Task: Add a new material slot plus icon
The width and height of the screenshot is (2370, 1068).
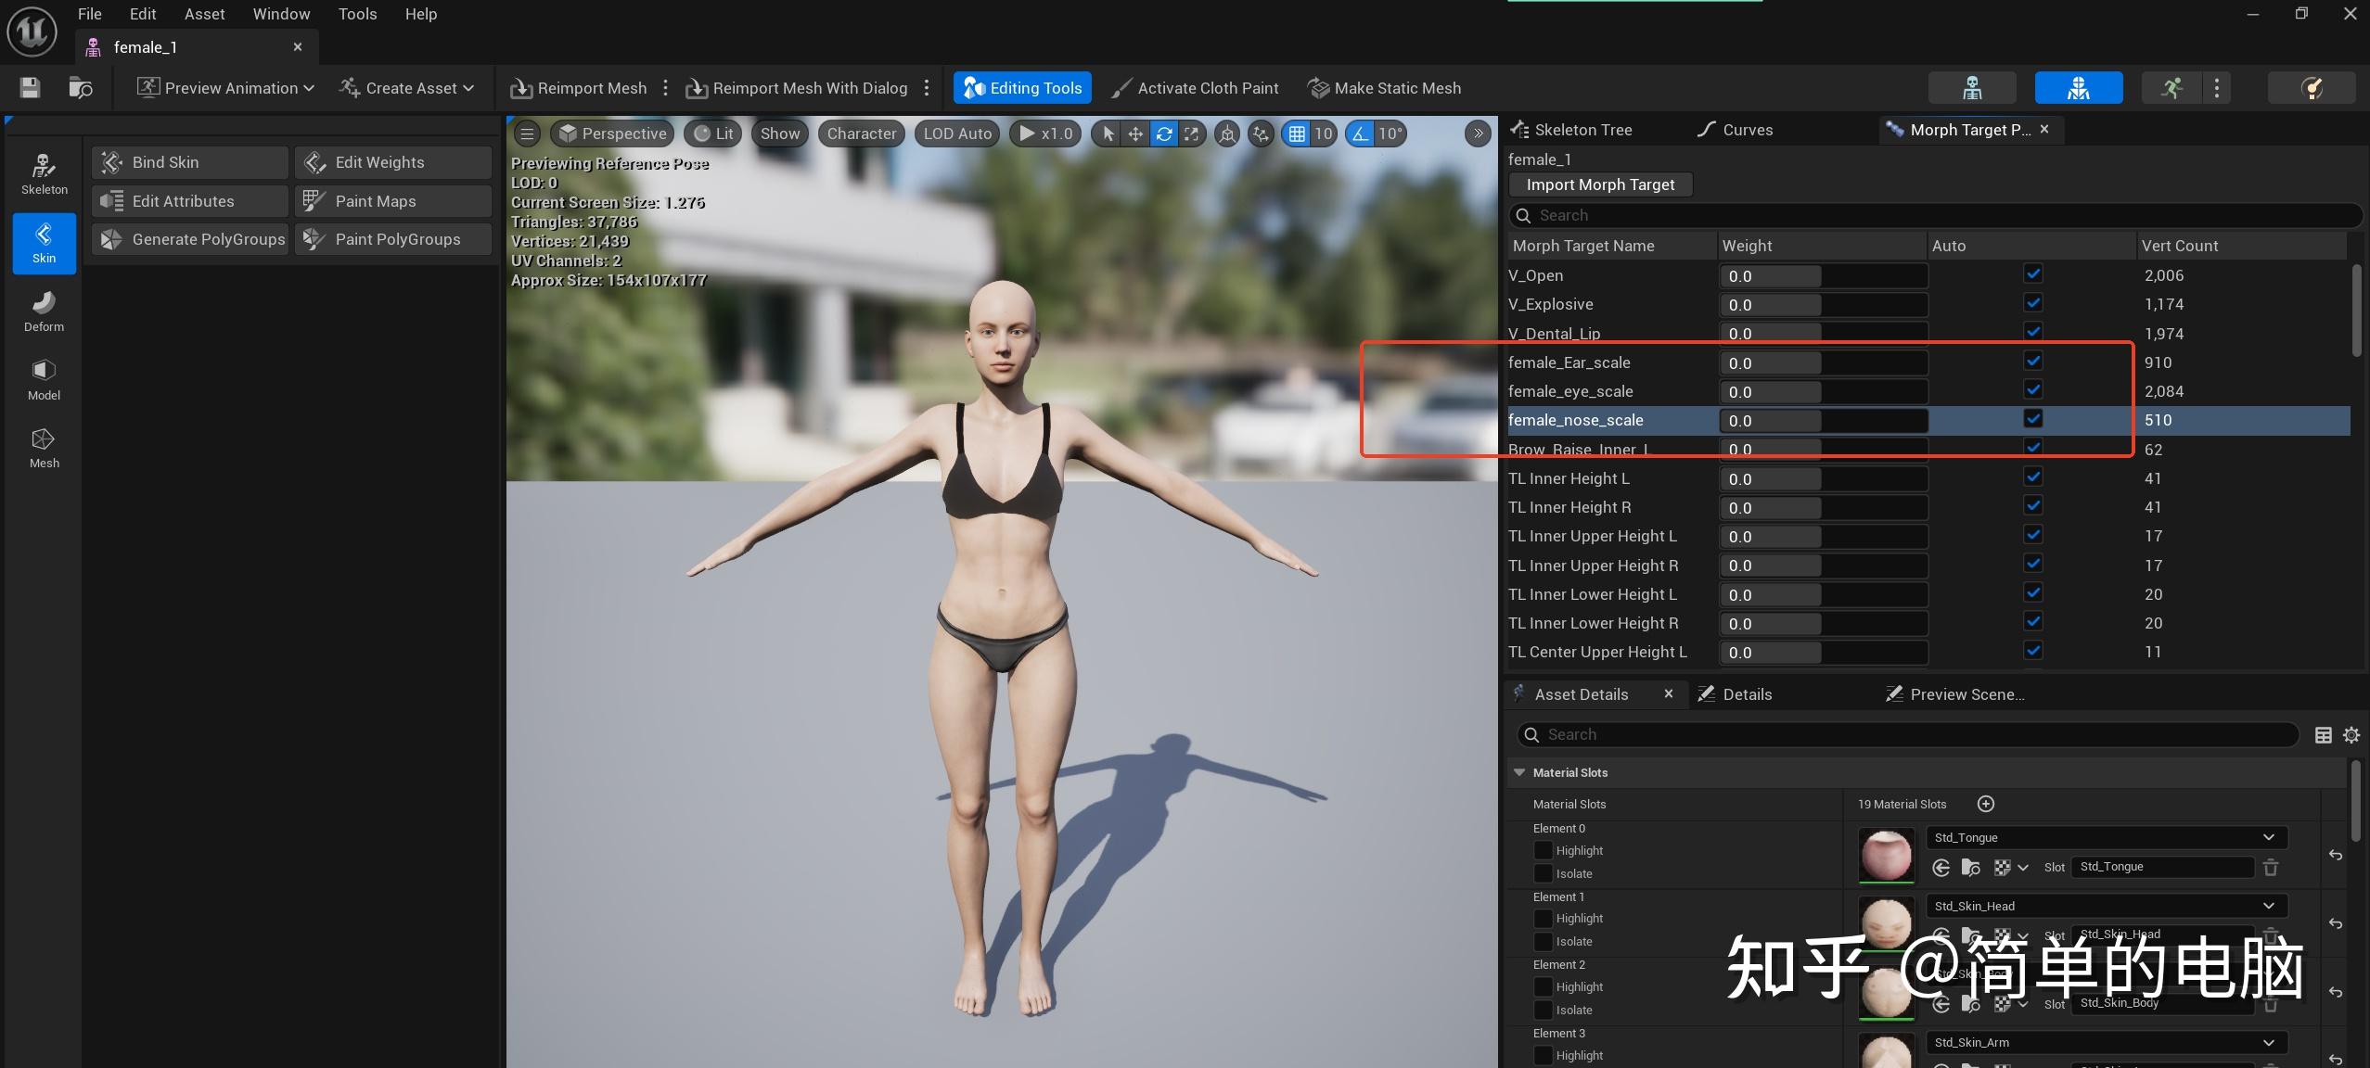Action: pyautogui.click(x=1985, y=804)
